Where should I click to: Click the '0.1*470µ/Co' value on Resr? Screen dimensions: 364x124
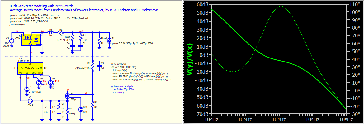pos(63,40)
